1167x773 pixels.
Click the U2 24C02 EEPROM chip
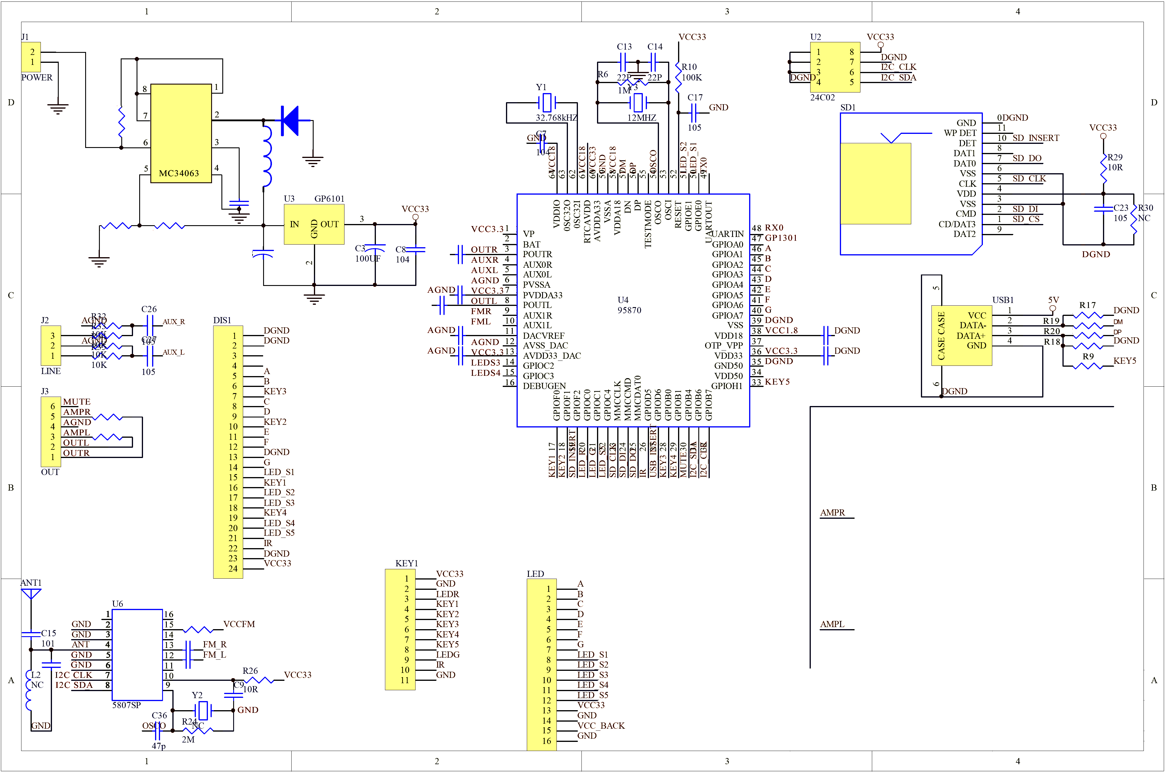click(835, 67)
